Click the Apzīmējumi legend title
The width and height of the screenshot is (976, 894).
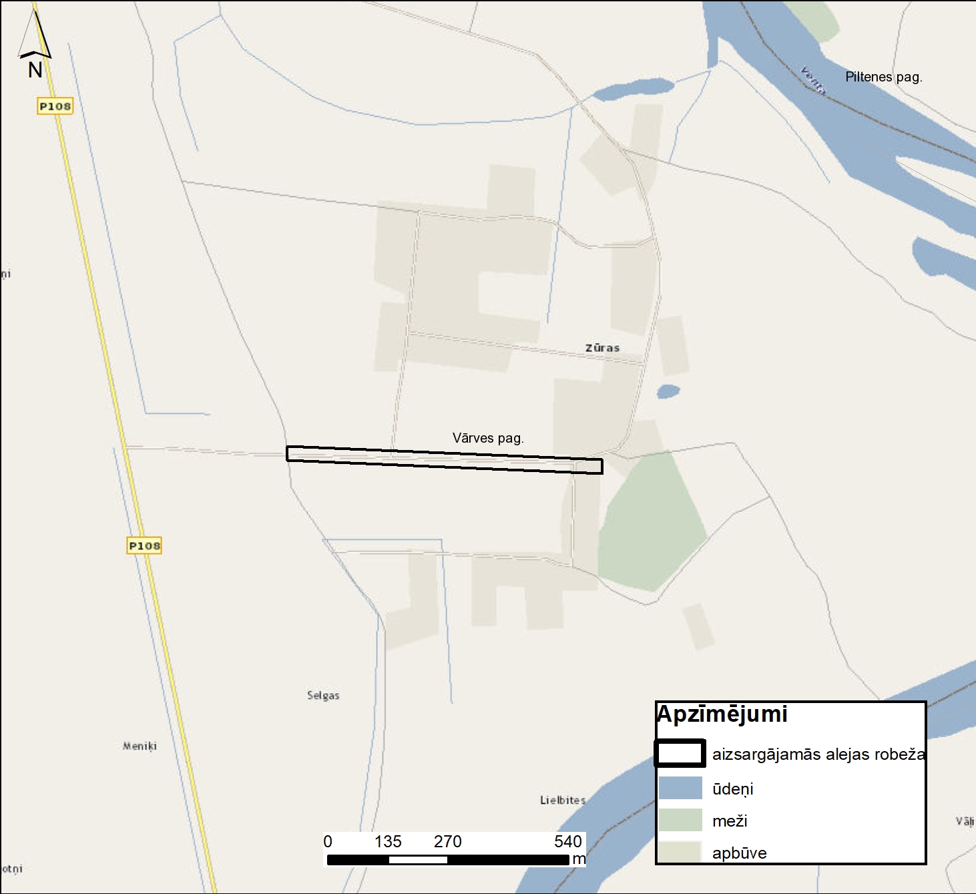722,714
